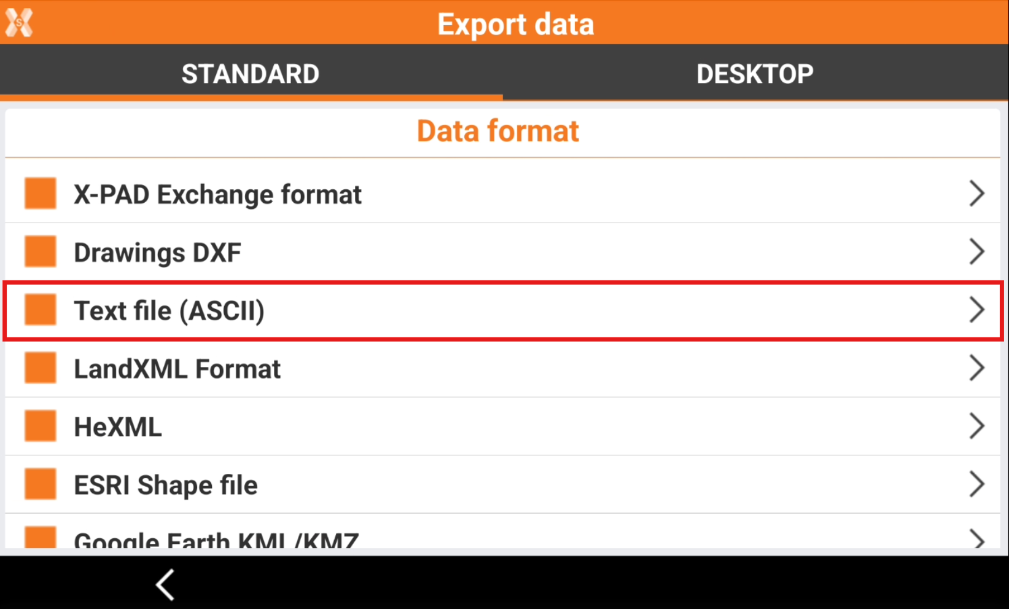Select the STANDARD tab
Image resolution: width=1009 pixels, height=609 pixels.
coord(250,73)
